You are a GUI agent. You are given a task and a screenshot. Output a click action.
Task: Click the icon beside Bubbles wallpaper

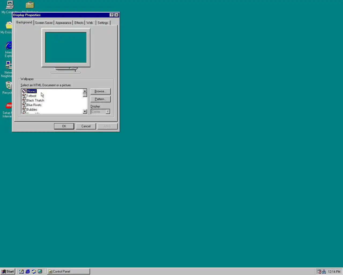coord(24,110)
